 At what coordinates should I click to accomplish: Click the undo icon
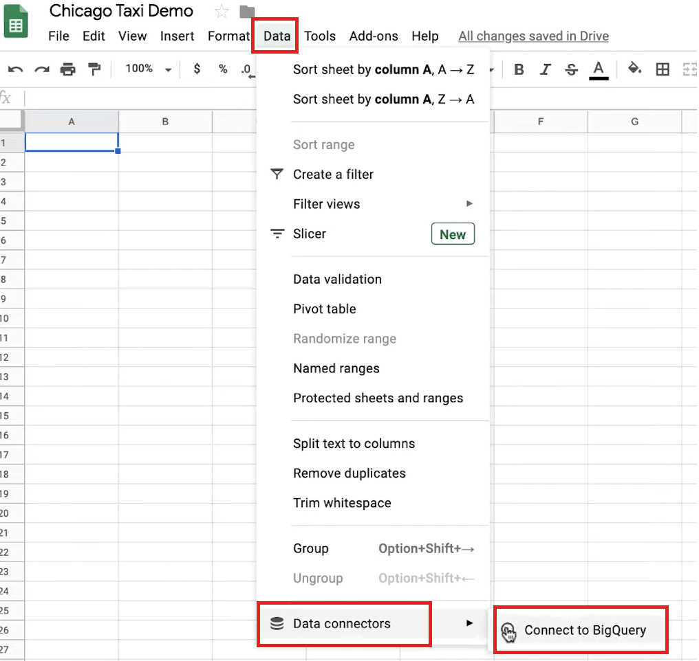pyautogui.click(x=16, y=69)
